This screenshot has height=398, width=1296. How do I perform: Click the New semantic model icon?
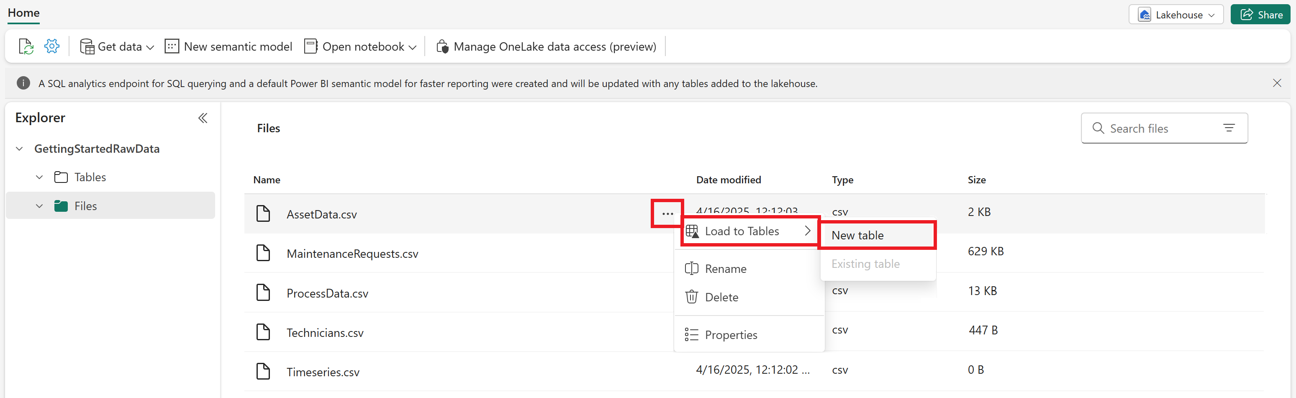coord(172,46)
